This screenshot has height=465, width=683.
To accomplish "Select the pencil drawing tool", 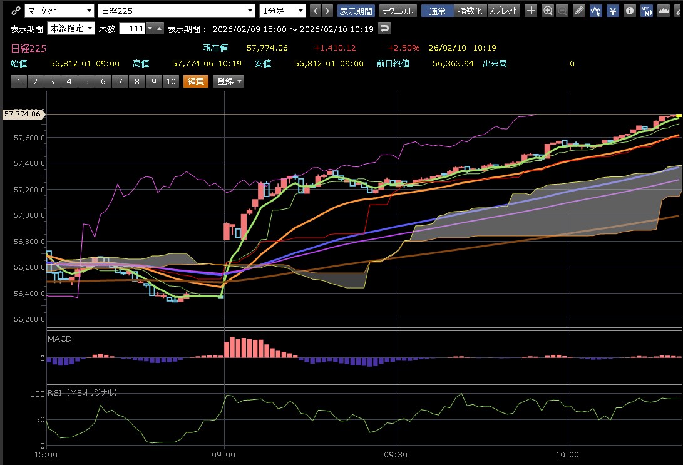I will tap(580, 11).
